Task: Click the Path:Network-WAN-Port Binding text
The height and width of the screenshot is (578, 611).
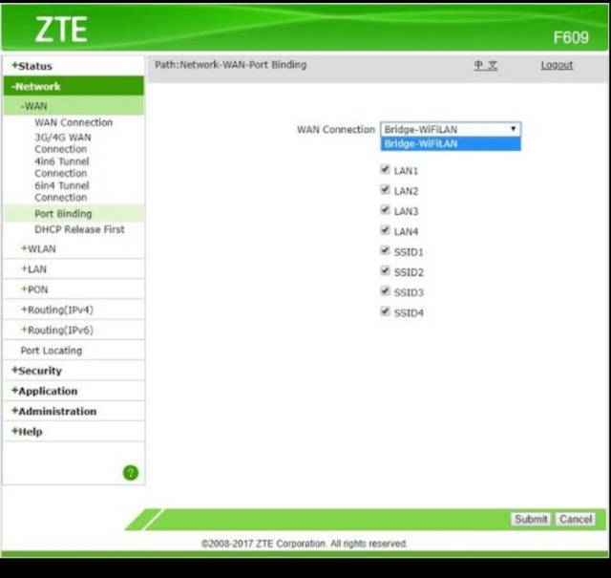Action: pyautogui.click(x=231, y=65)
